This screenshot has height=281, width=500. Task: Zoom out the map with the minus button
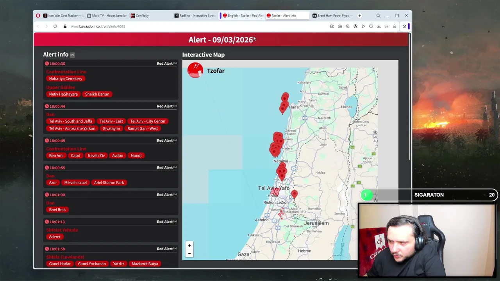189,253
